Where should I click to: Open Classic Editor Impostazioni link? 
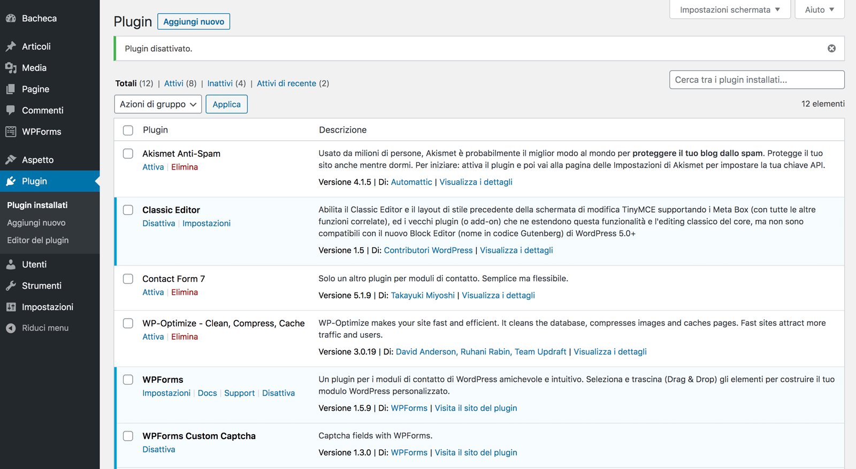tap(207, 223)
